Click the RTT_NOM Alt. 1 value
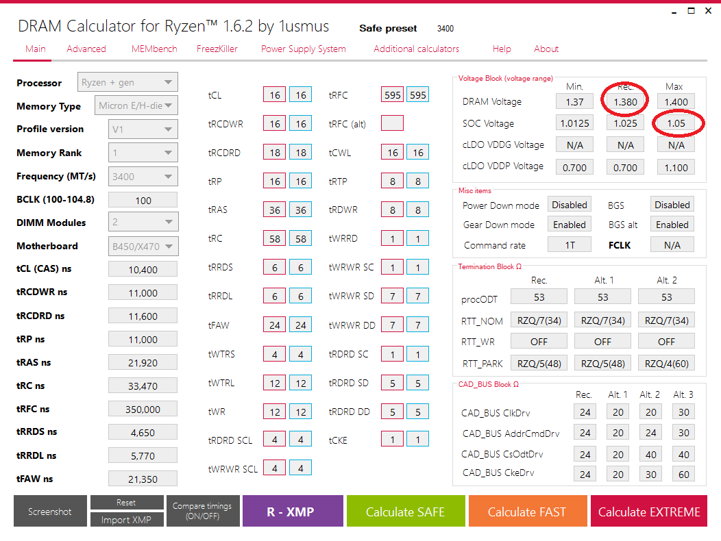721x541 pixels. tap(603, 320)
